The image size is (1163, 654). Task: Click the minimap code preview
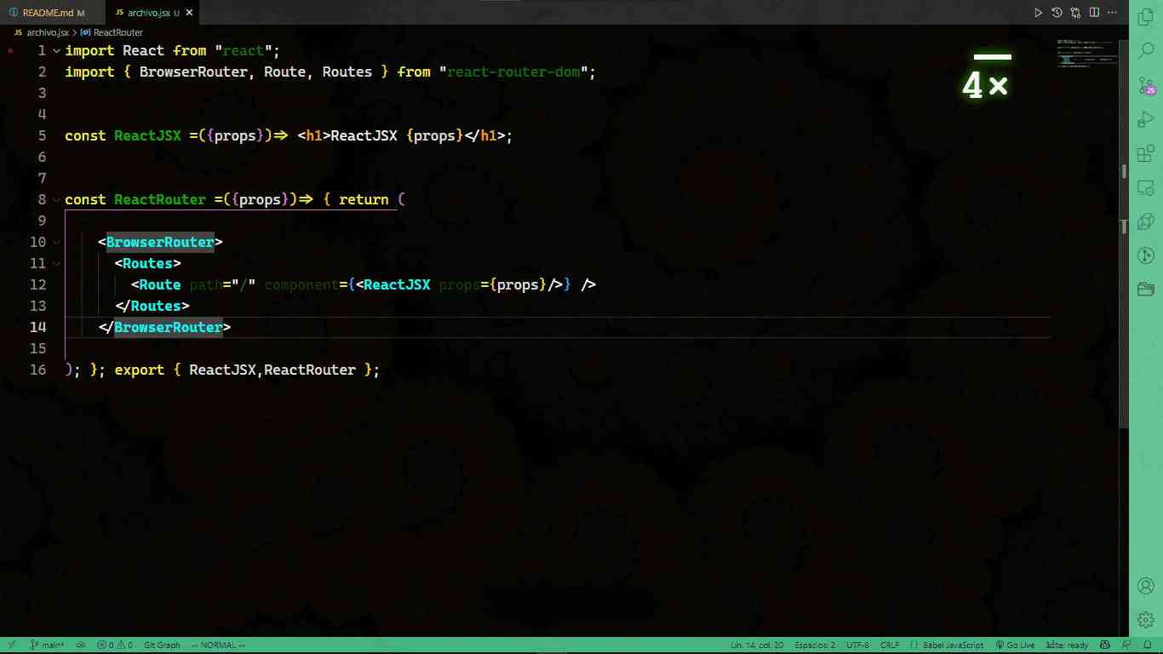1087,53
